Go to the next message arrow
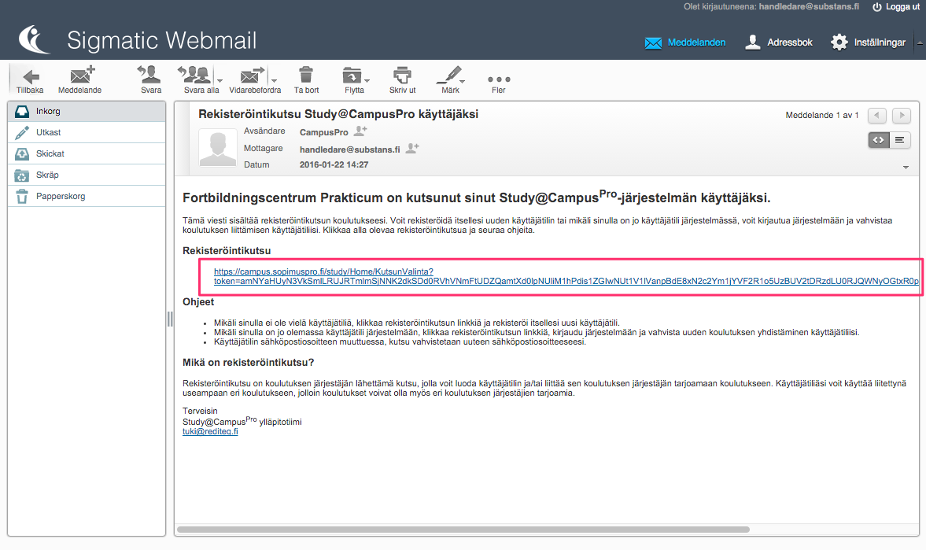This screenshot has height=550, width=926. click(901, 115)
